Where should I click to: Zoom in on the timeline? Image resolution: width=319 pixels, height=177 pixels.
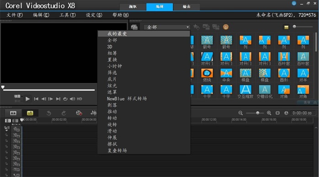pos(269,113)
